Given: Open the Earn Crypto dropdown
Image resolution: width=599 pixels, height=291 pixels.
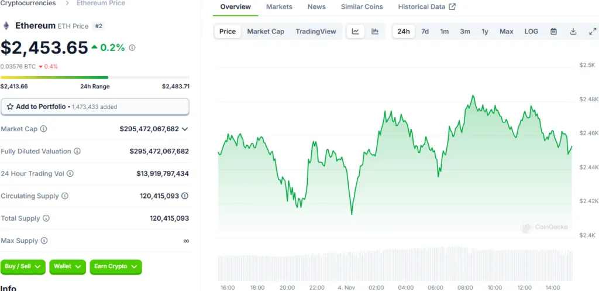Looking at the screenshot, I should coord(116,266).
